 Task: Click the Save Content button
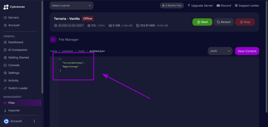pos(247,51)
